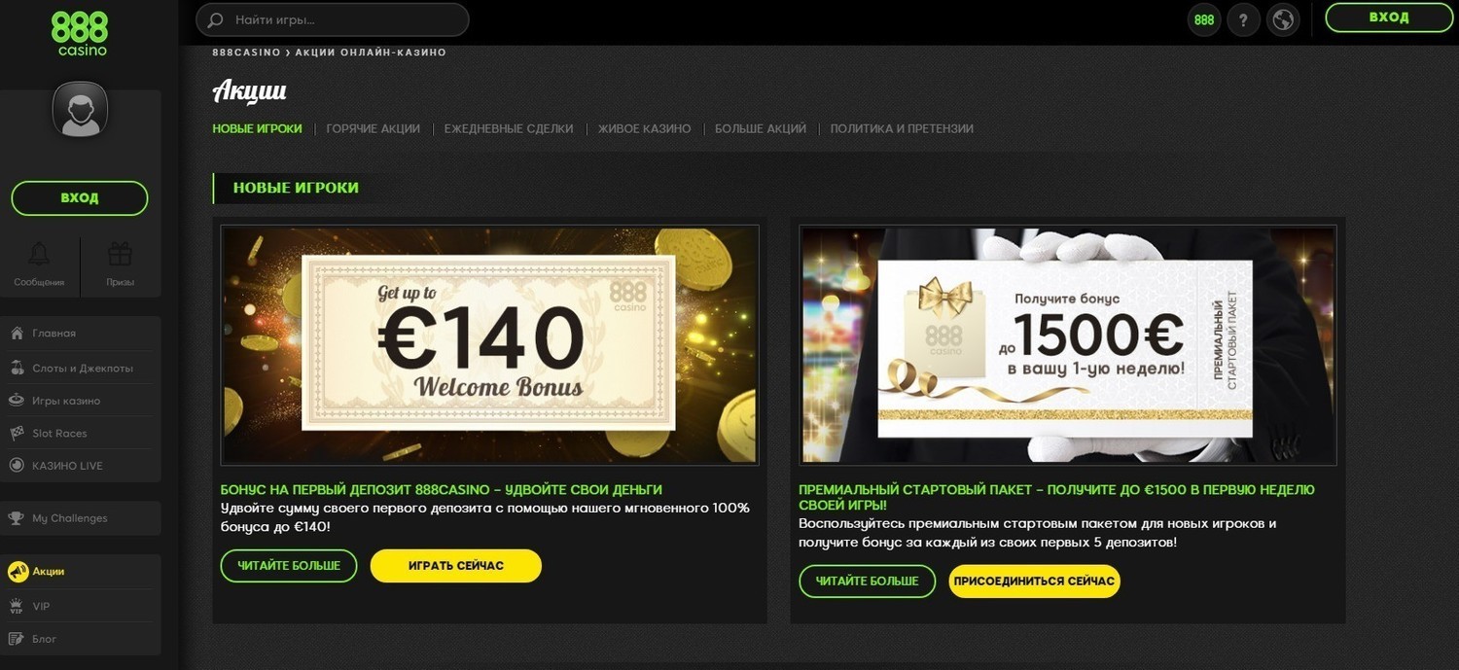
Task: Switch to Живое казино tab
Action: coord(645,128)
